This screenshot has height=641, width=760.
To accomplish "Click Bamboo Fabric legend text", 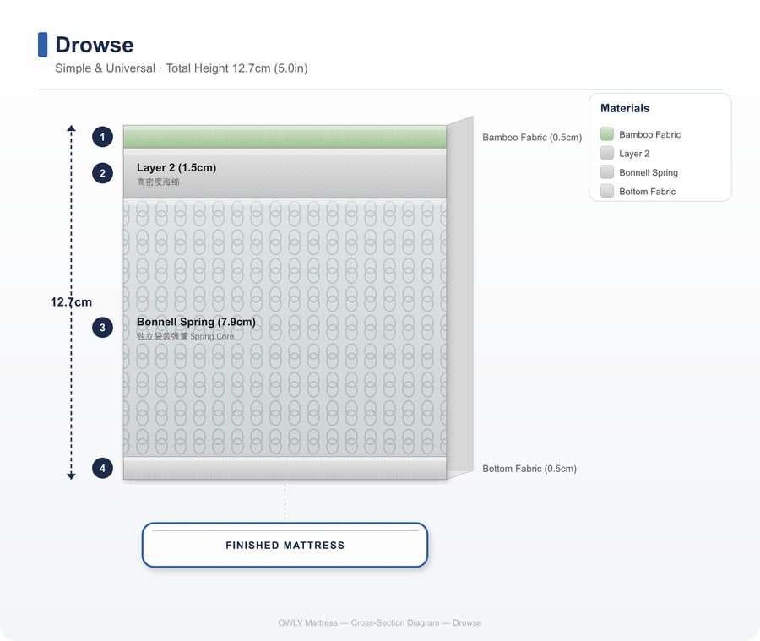I will coord(649,134).
